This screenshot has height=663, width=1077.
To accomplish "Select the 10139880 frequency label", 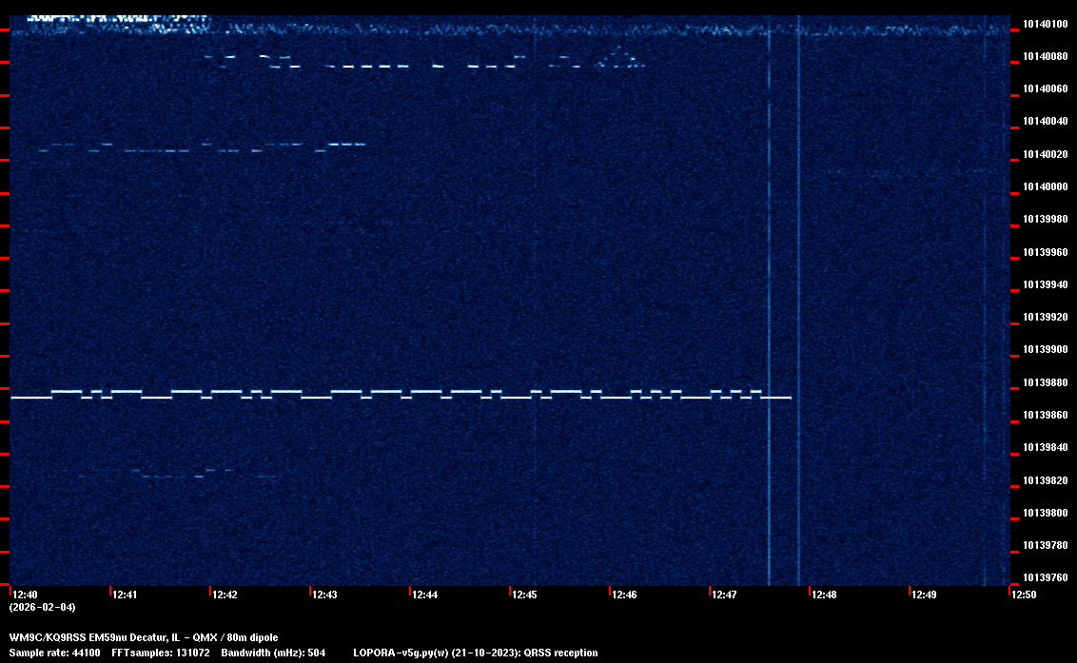I will tap(1045, 382).
